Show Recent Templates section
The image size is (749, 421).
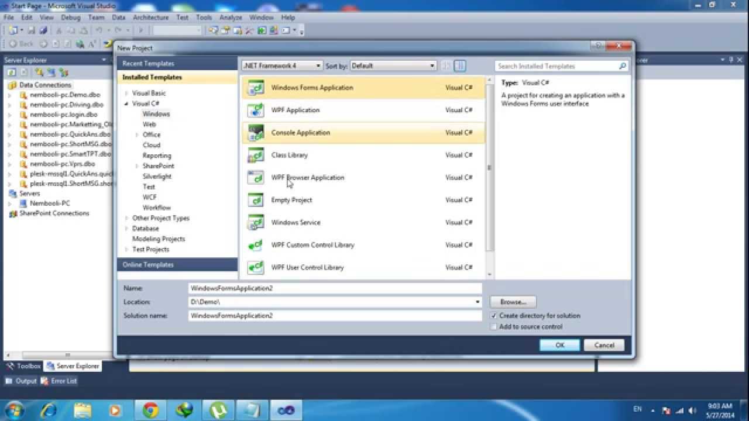click(x=177, y=64)
